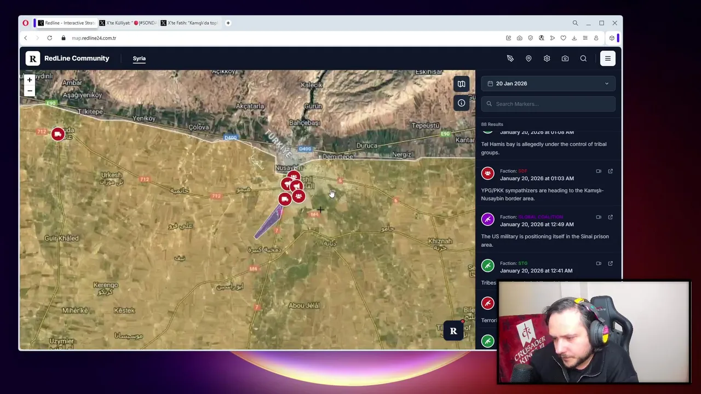Play video for YPG/PKK sympathizers entry
This screenshot has width=701, height=394.
tap(599, 171)
